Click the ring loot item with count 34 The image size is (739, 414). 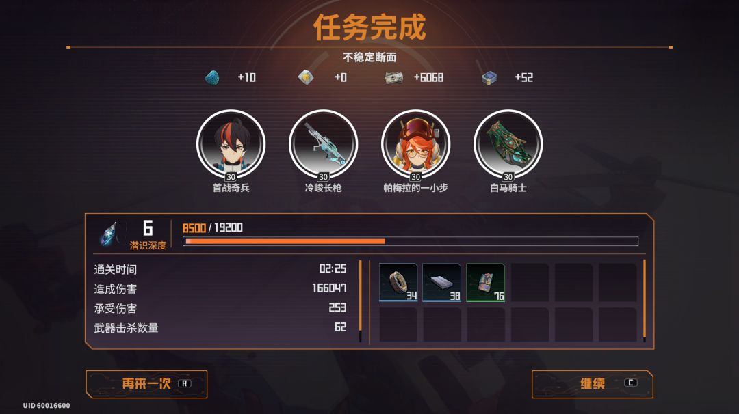tap(398, 282)
